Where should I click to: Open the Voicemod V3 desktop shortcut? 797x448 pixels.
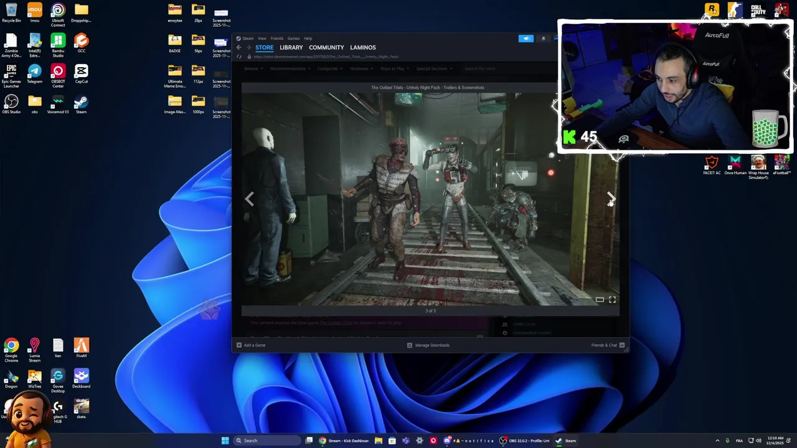58,105
